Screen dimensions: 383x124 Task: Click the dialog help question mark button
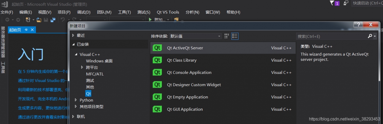(x=358, y=25)
